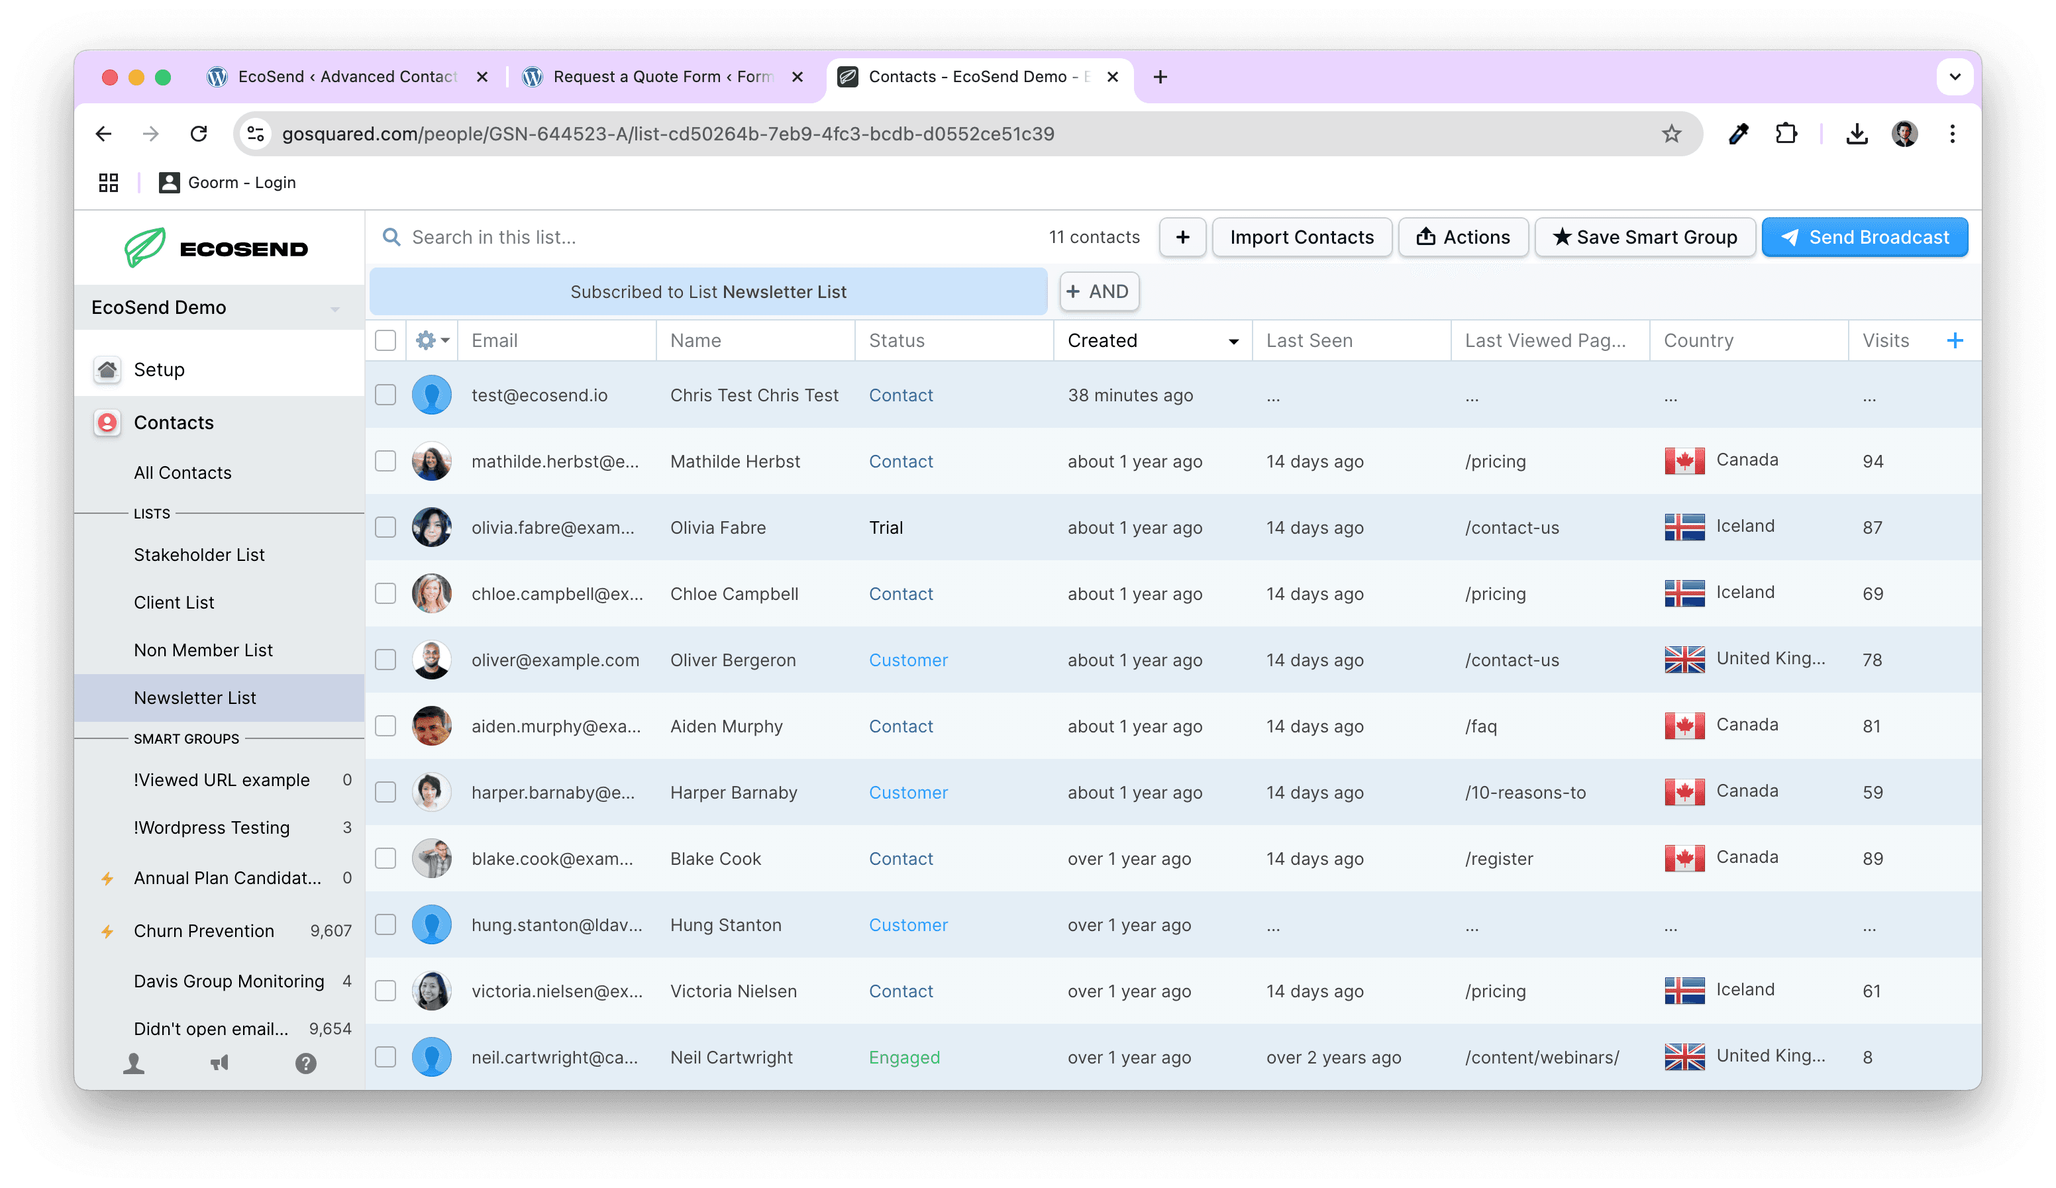The image size is (2056, 1188).
Task: Click the browser address bar URL
Action: pyautogui.click(x=668, y=134)
